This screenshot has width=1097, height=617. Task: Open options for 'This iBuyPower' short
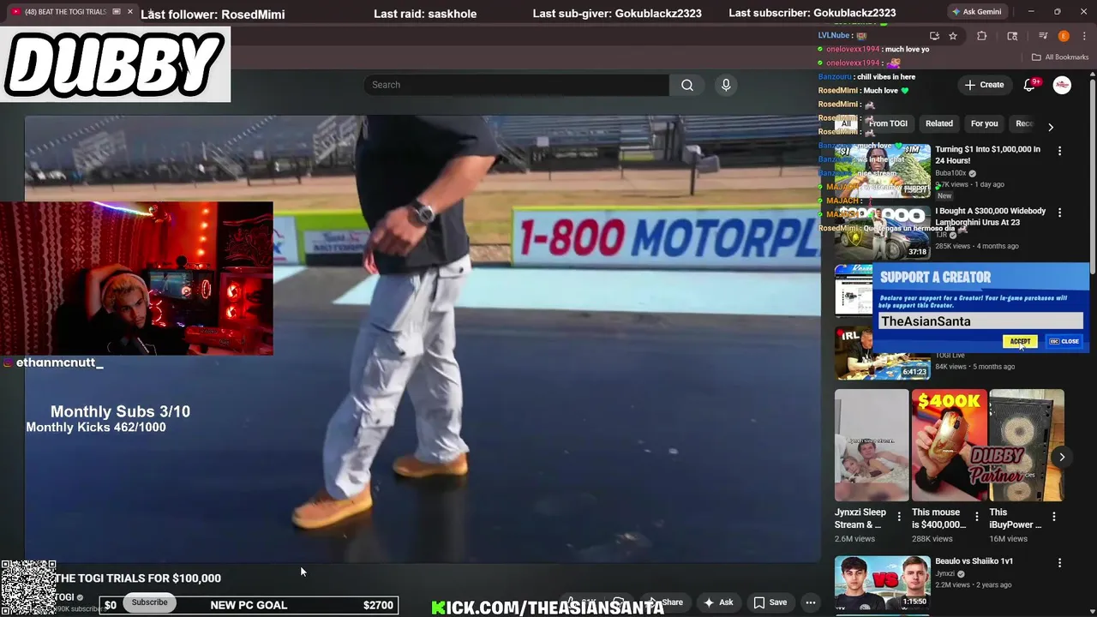1054,517
